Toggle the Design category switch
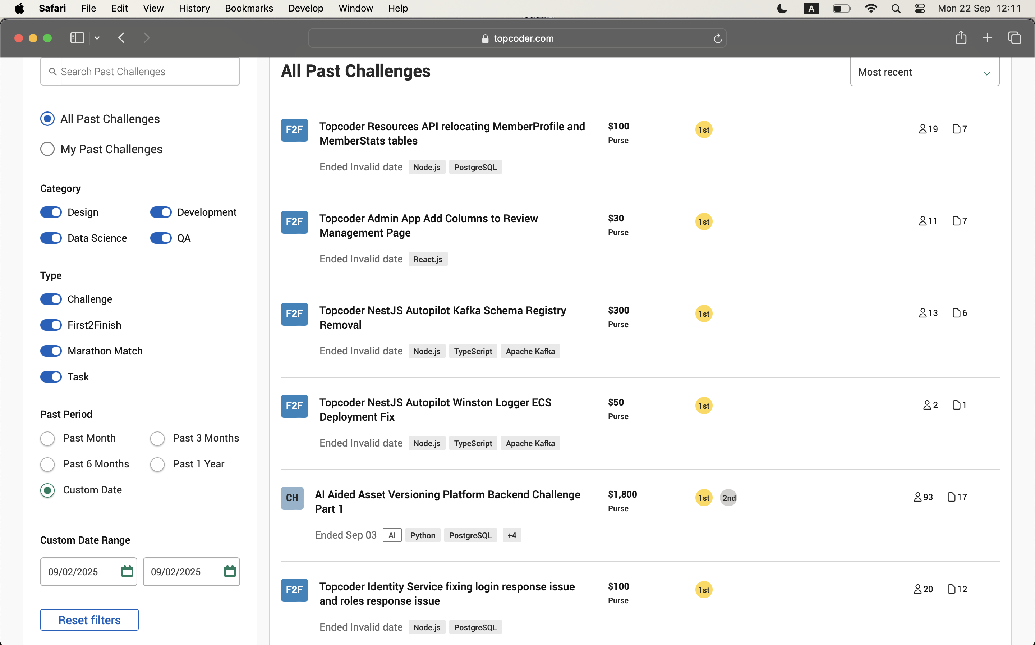 pos(51,212)
